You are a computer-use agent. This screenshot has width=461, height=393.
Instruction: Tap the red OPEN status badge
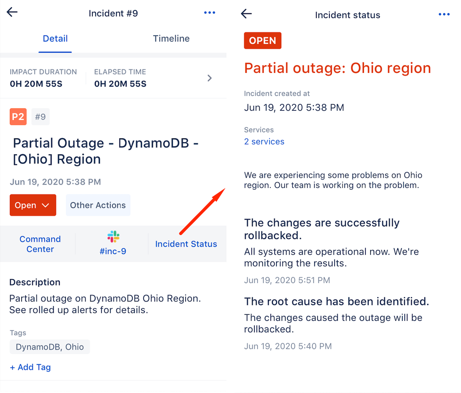coord(263,41)
